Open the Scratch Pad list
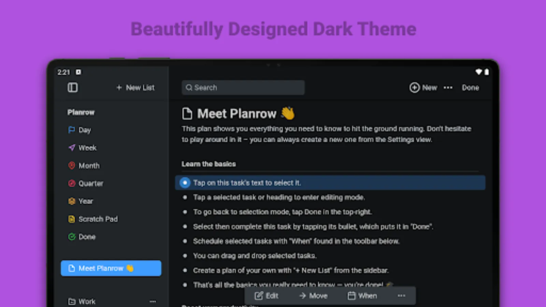 98,219
